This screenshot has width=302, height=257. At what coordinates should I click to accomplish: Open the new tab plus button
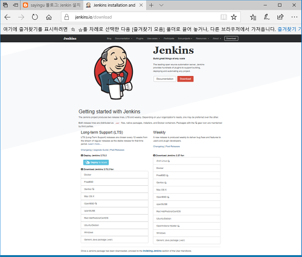click(151, 5)
